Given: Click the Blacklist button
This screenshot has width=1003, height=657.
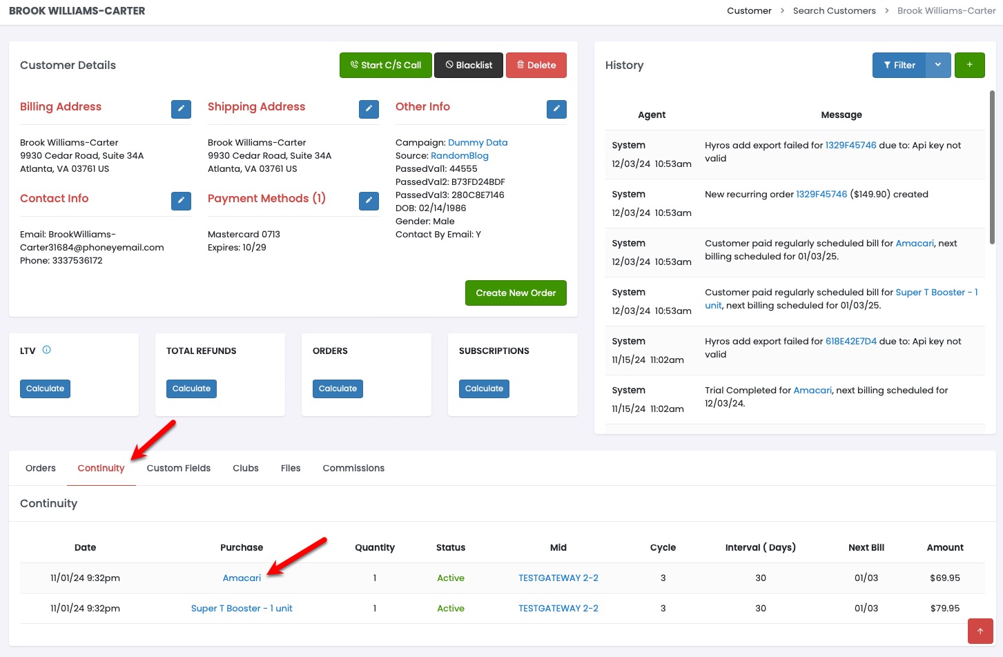Looking at the screenshot, I should pos(469,65).
